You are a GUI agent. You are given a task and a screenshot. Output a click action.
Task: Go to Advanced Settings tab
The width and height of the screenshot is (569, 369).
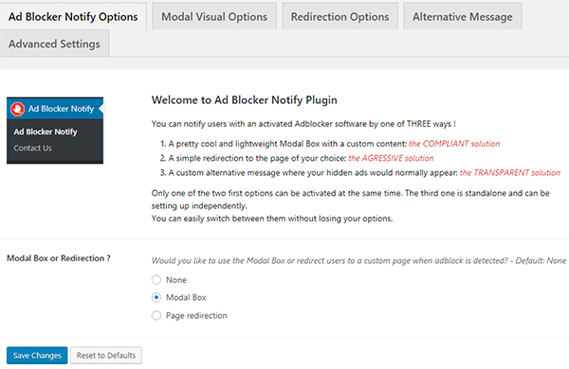[54, 44]
